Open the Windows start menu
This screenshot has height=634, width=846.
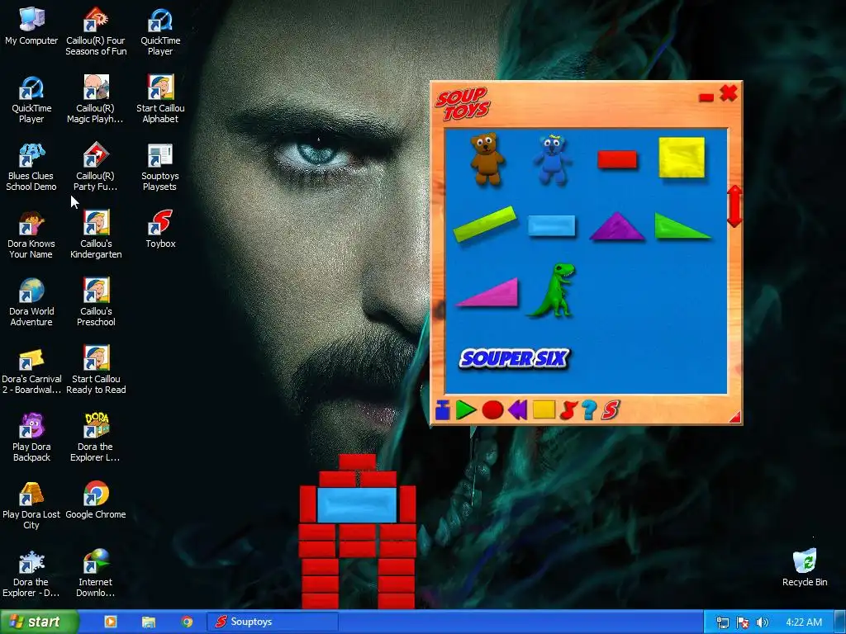39,622
